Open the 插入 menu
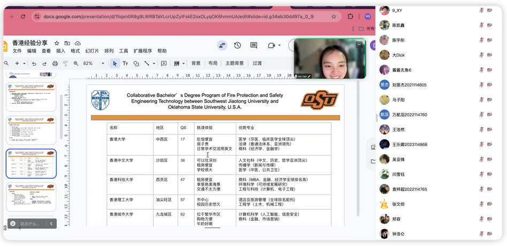The width and height of the screenshot is (507, 247). point(60,51)
